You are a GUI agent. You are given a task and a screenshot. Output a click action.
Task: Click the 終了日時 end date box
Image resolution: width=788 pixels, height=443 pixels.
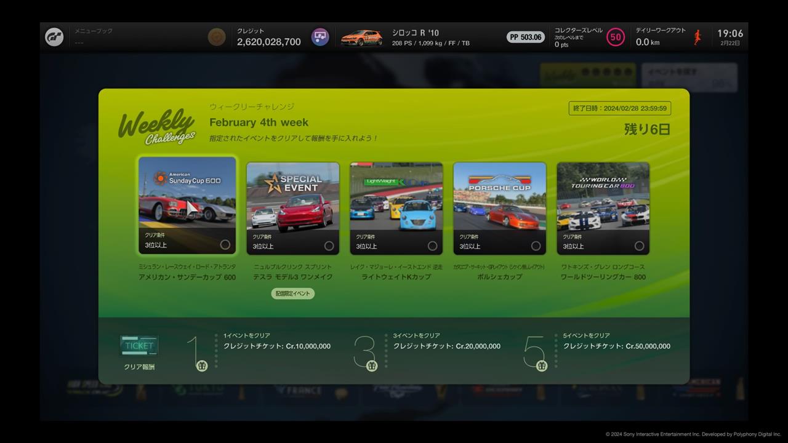pyautogui.click(x=620, y=108)
